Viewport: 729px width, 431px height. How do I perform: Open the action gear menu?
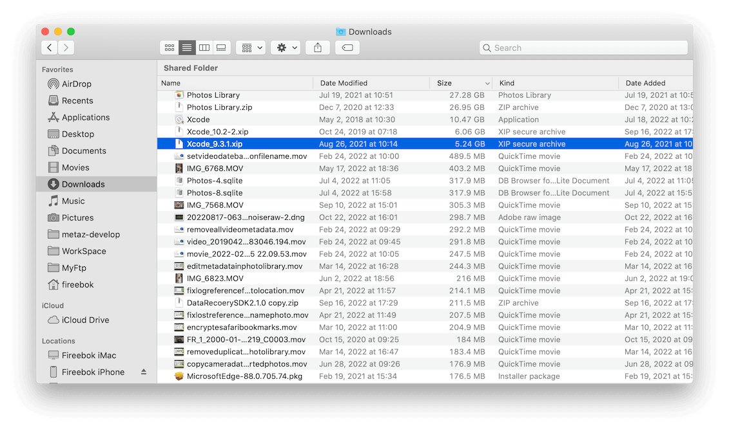click(286, 48)
